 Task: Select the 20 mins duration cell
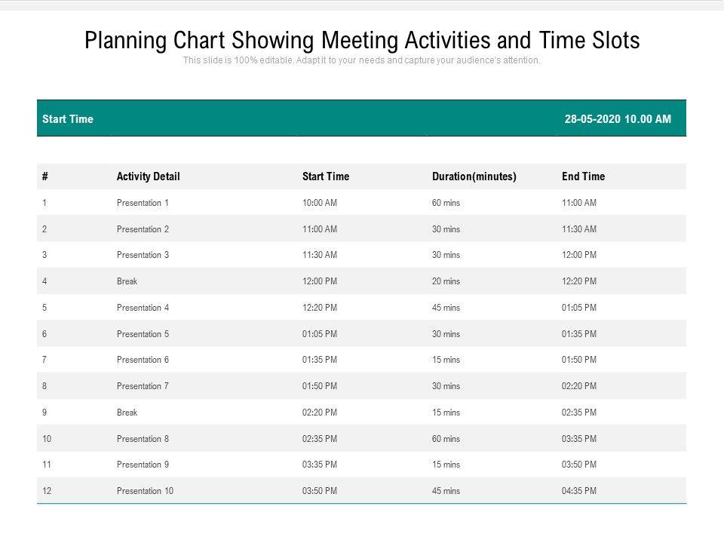446,281
